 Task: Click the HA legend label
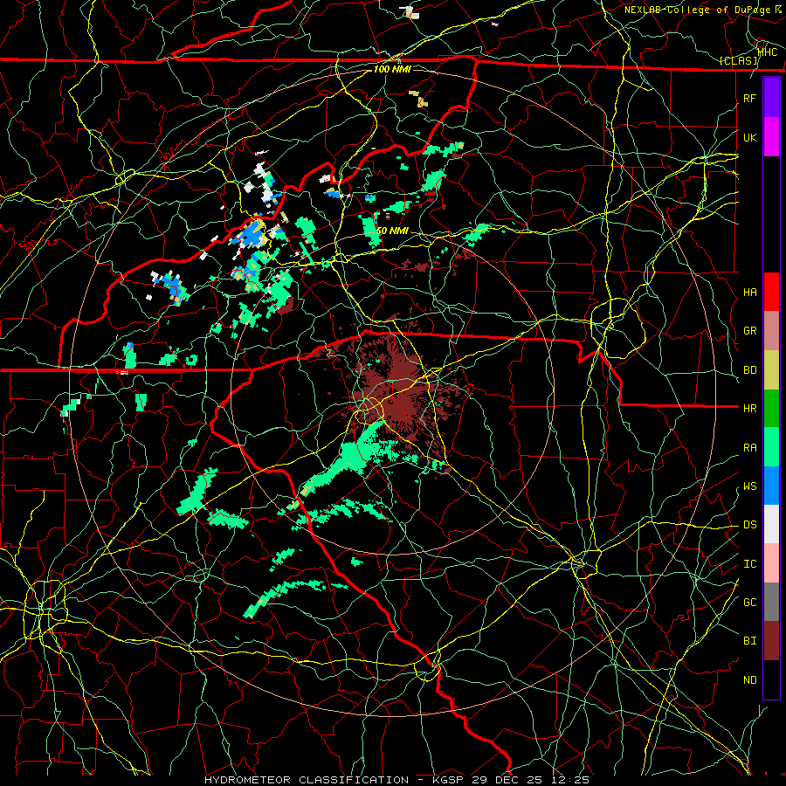(x=750, y=293)
